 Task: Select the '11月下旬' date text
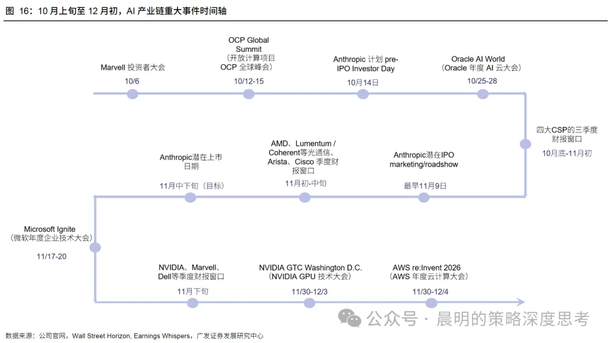tap(193, 291)
